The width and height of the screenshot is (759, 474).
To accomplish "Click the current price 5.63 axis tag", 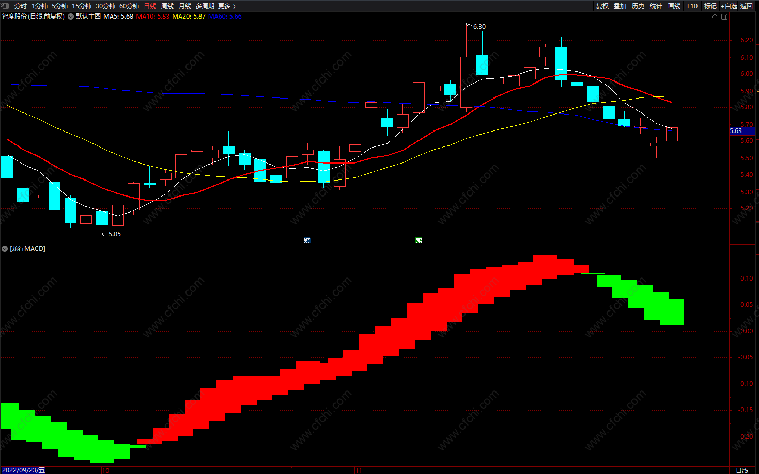I will [742, 131].
